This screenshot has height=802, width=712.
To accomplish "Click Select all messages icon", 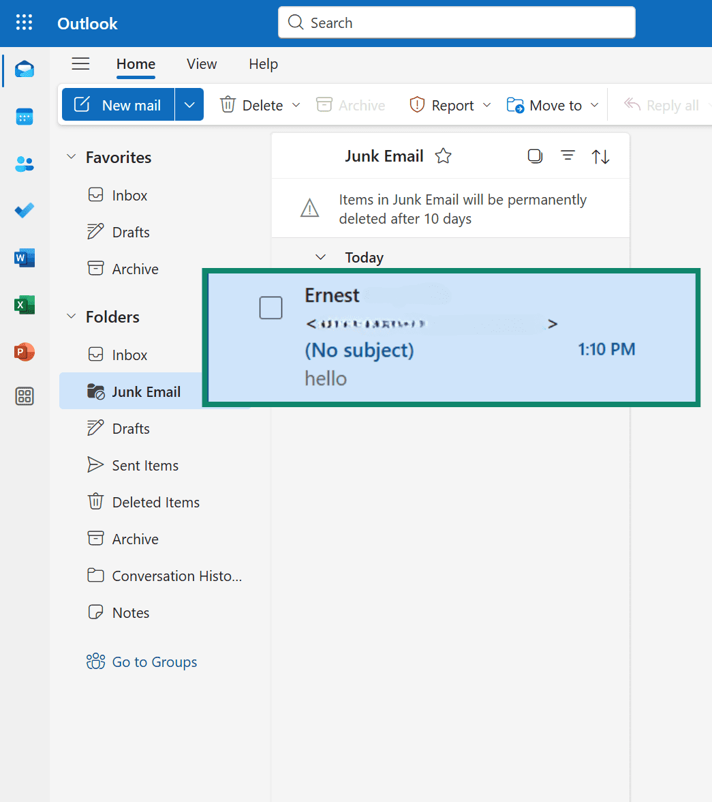I will [535, 156].
